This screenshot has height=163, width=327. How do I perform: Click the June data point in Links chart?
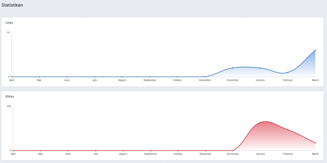pos(67,77)
